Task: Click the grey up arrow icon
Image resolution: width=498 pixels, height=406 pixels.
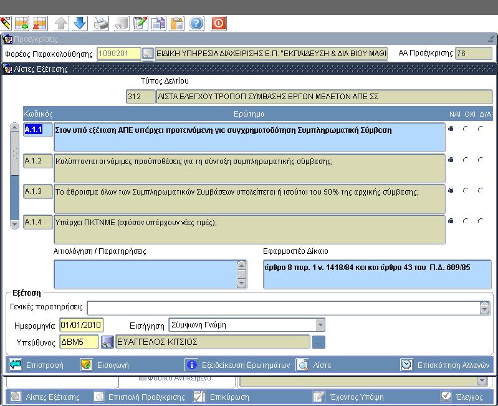Action: point(61,24)
